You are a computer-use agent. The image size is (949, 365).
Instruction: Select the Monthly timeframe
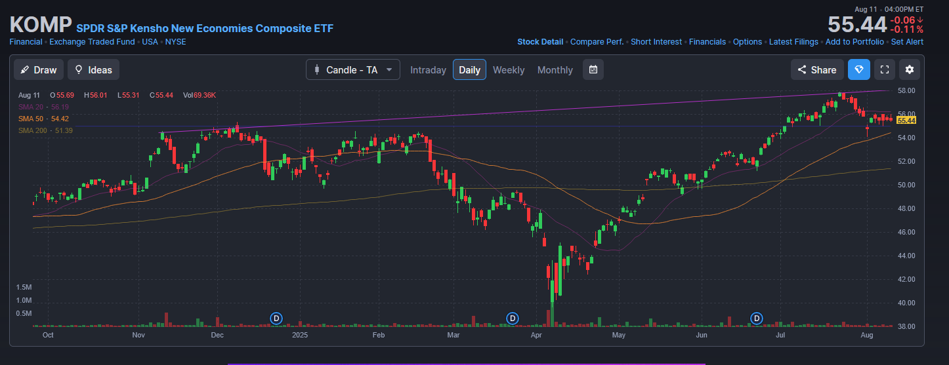[555, 69]
